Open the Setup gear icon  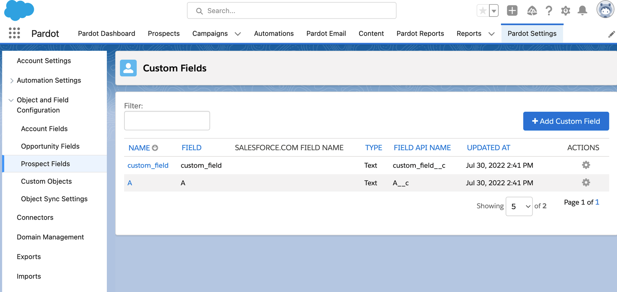(565, 11)
